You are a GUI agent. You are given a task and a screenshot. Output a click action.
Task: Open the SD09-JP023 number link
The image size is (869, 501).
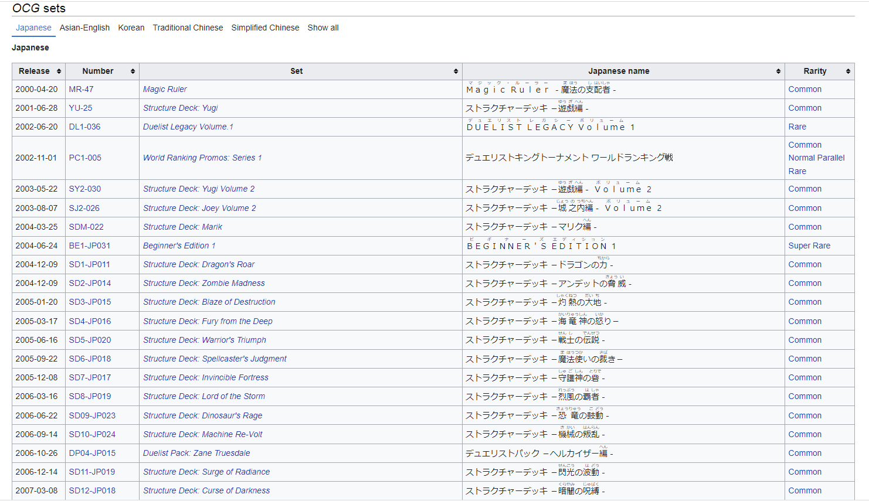(x=93, y=415)
